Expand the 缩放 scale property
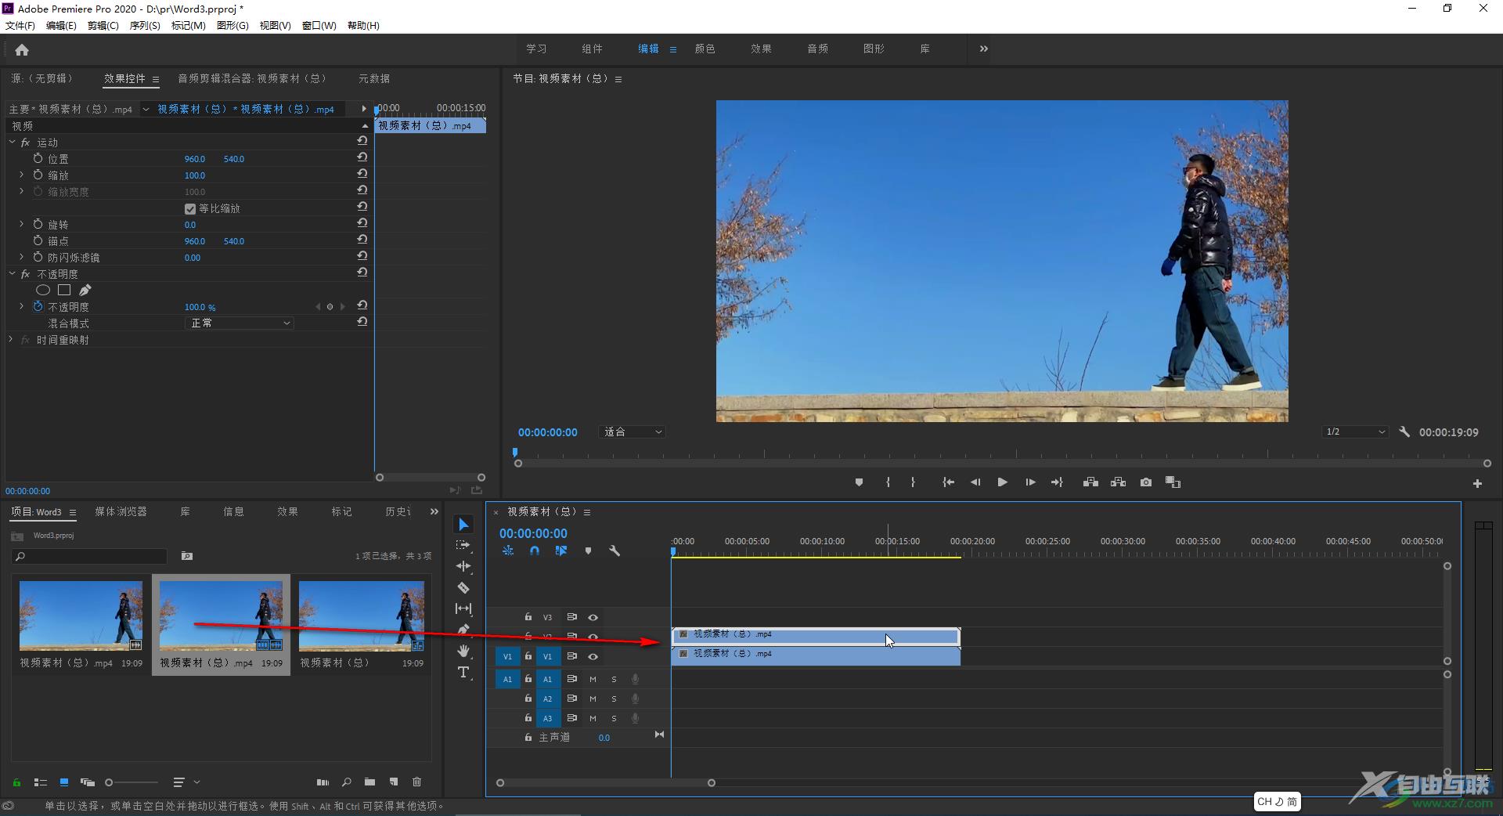The image size is (1503, 816). click(21, 175)
